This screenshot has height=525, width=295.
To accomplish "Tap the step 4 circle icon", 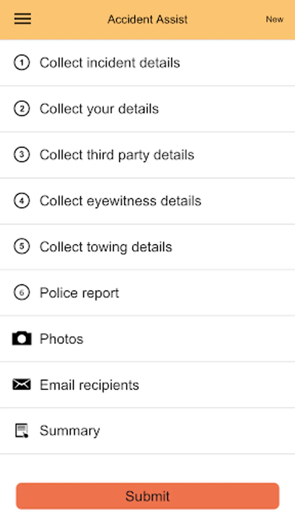I will pyautogui.click(x=22, y=200).
